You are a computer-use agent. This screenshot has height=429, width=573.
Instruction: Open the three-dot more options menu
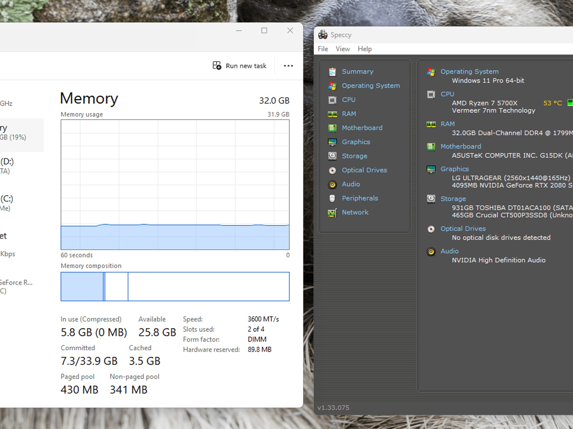click(x=288, y=66)
